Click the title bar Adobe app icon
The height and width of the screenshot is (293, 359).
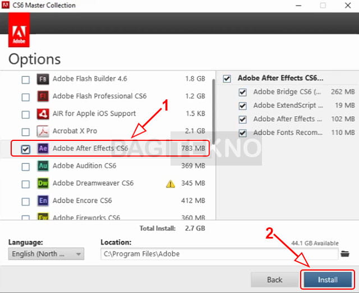6,4
